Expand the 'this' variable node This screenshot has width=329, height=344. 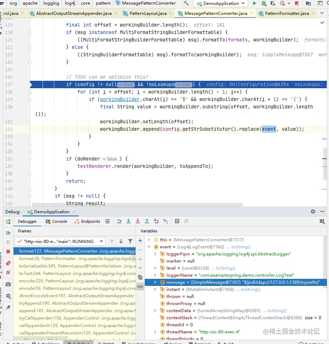click(149, 239)
